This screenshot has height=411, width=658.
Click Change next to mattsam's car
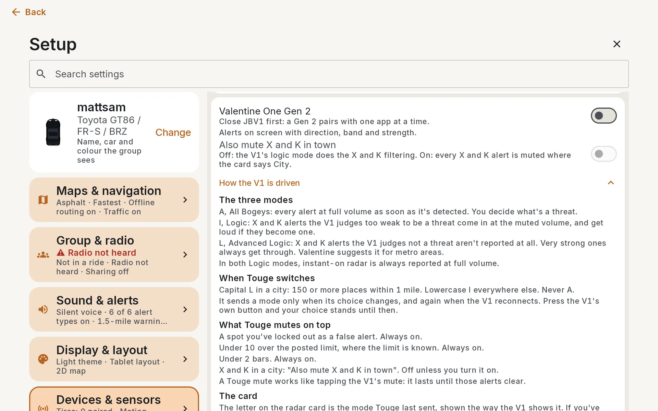173,132
